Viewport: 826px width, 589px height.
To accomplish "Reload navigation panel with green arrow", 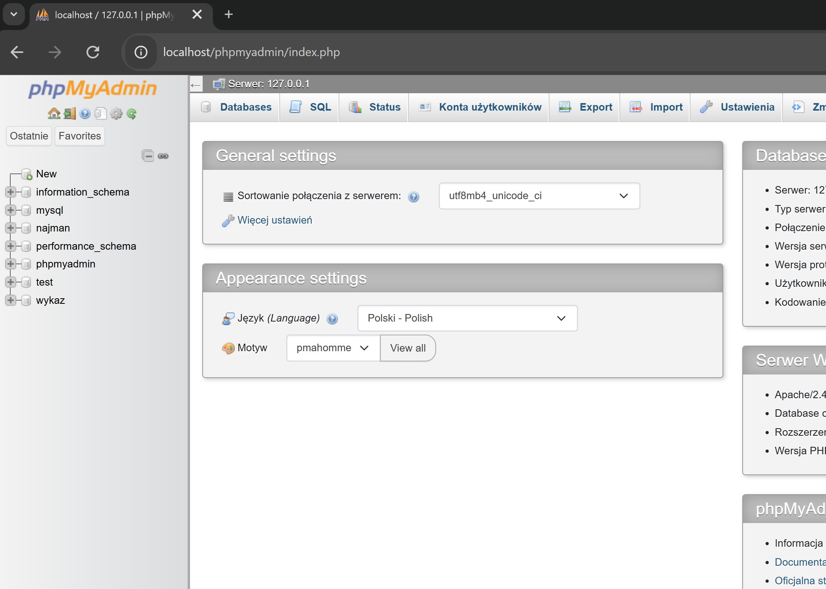I will point(132,114).
